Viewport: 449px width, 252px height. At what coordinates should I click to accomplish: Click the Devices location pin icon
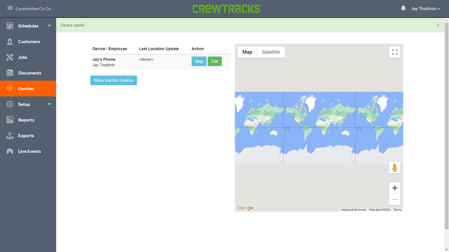point(10,88)
